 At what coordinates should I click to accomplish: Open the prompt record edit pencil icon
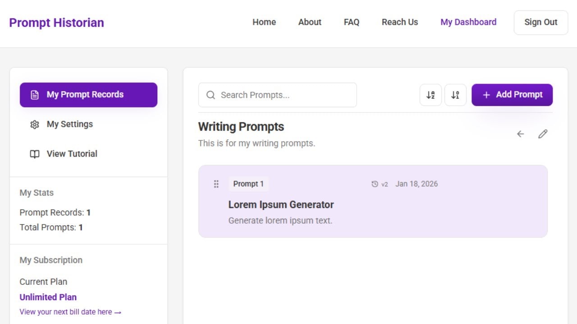tap(543, 134)
